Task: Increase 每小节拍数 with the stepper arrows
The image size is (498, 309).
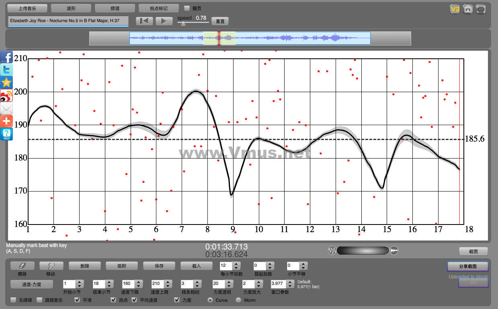Action: [236, 264]
